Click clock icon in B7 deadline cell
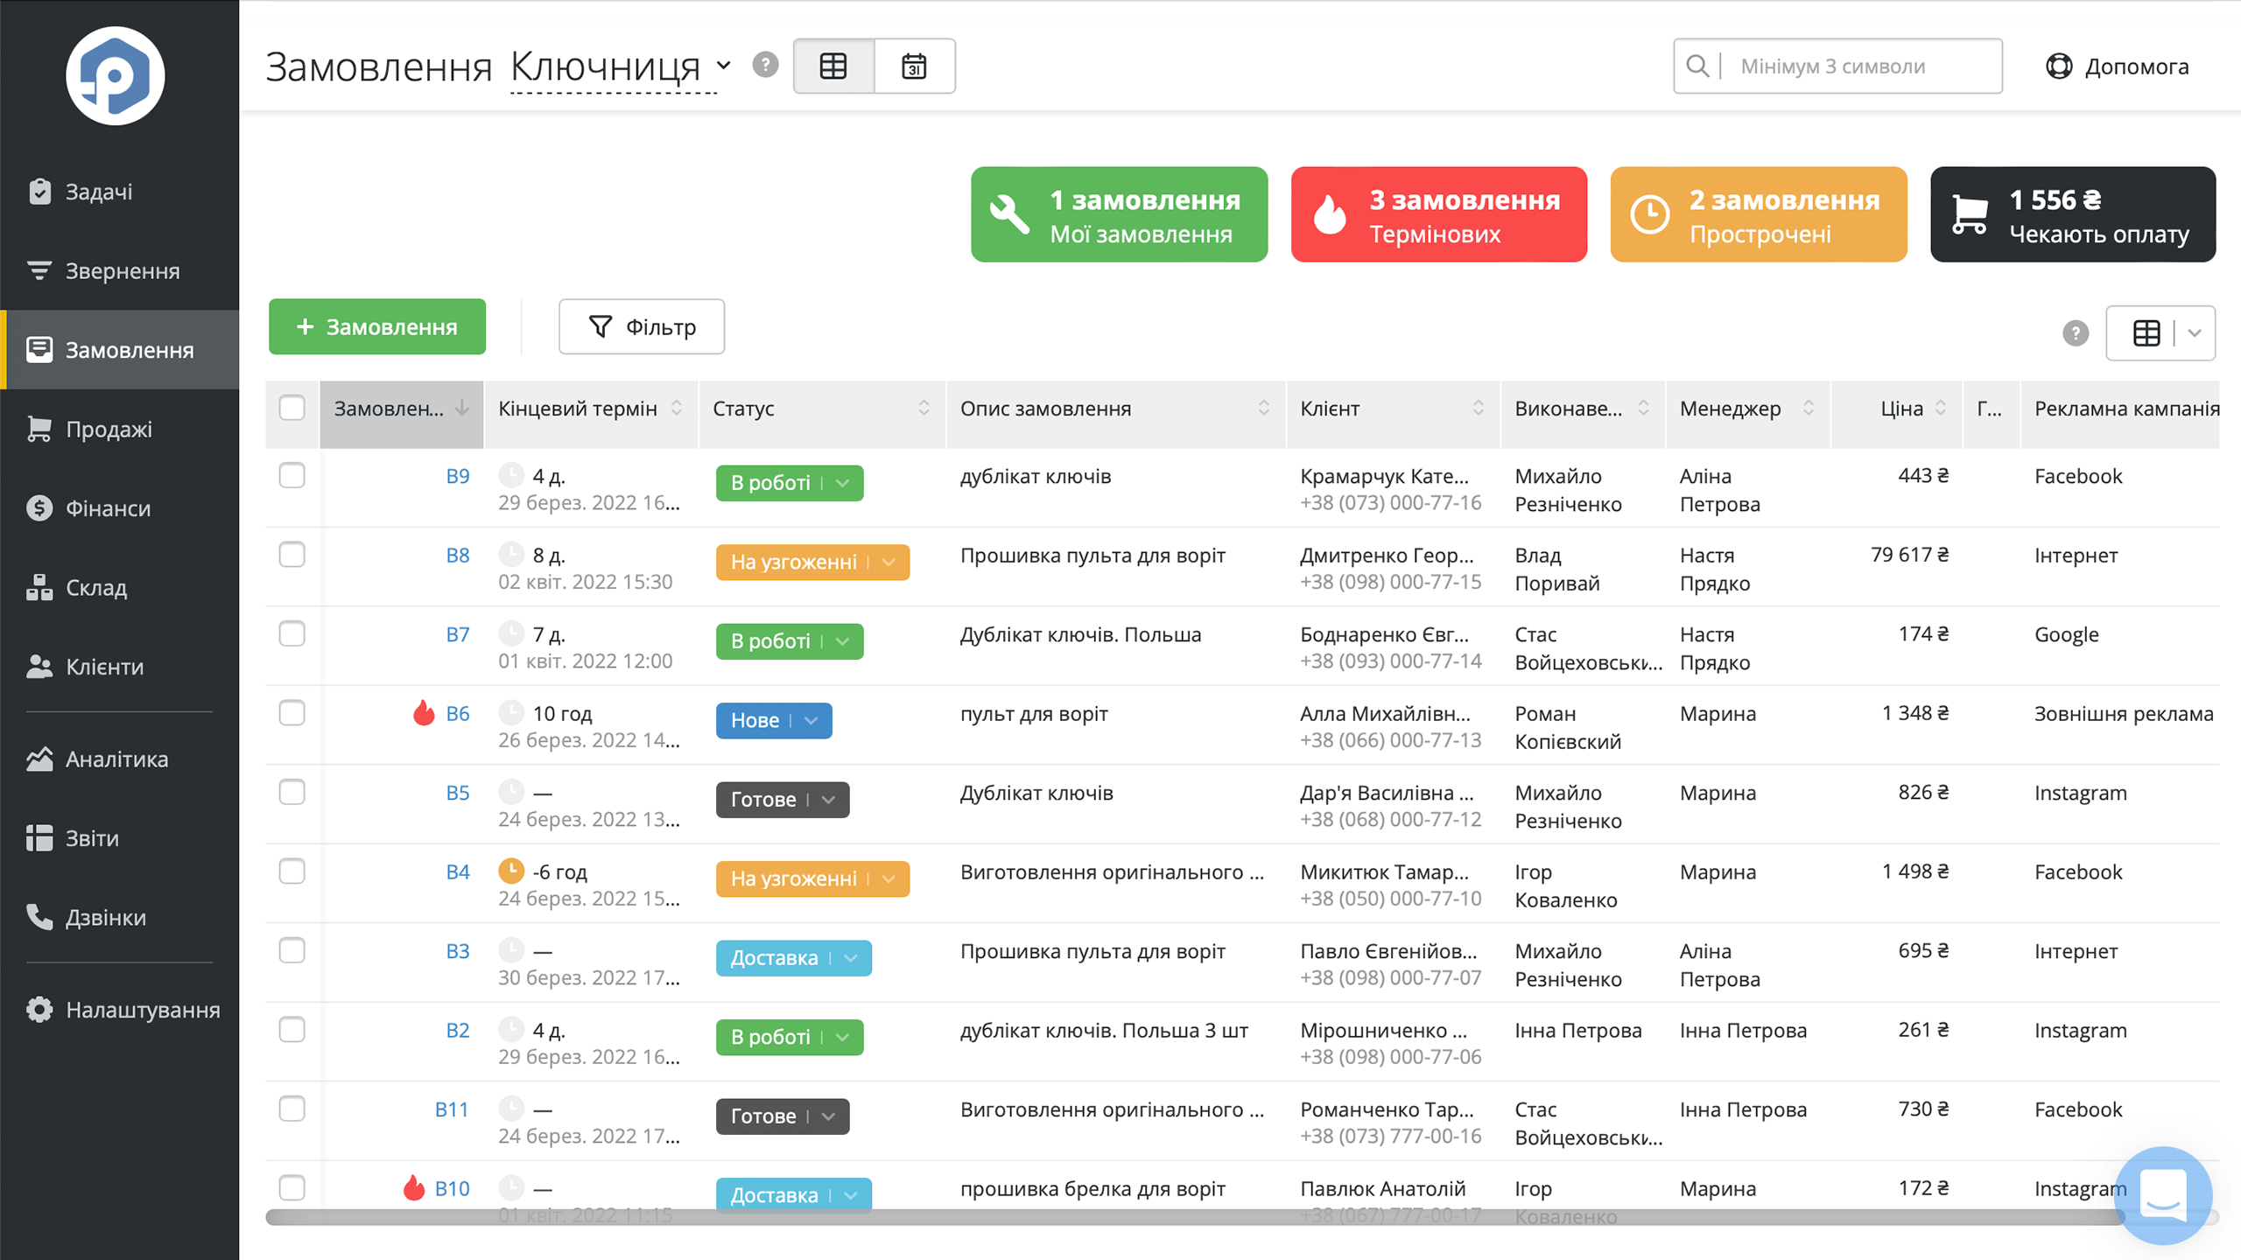Image resolution: width=2241 pixels, height=1260 pixels. (511, 633)
